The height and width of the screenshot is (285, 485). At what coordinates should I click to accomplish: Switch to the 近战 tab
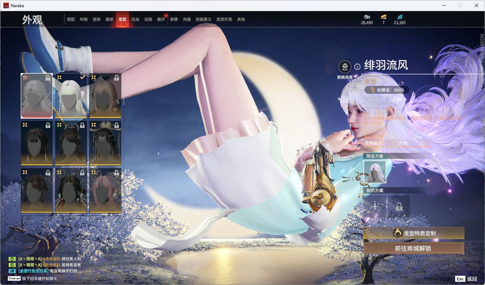click(x=135, y=19)
